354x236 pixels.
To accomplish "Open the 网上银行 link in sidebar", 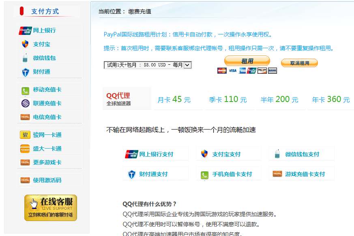I will pyautogui.click(x=45, y=30).
